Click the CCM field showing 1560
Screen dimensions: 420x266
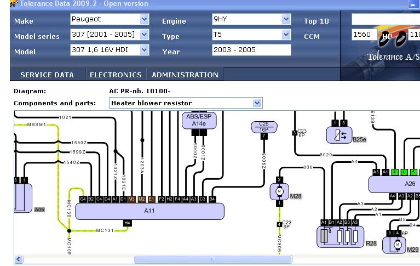(x=364, y=35)
